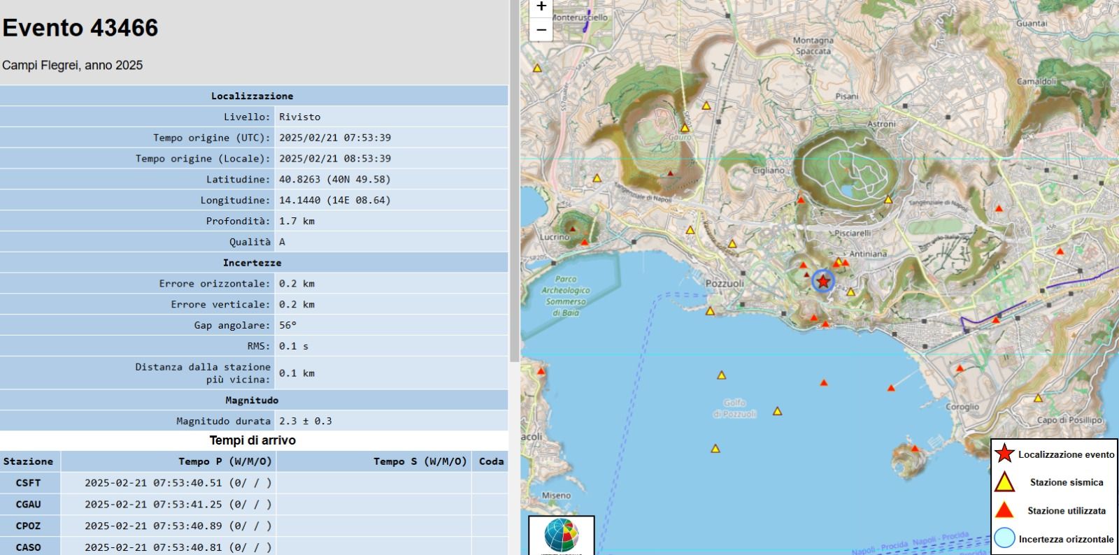Click the red star event location marker on the map
1119x555 pixels.
pos(823,281)
